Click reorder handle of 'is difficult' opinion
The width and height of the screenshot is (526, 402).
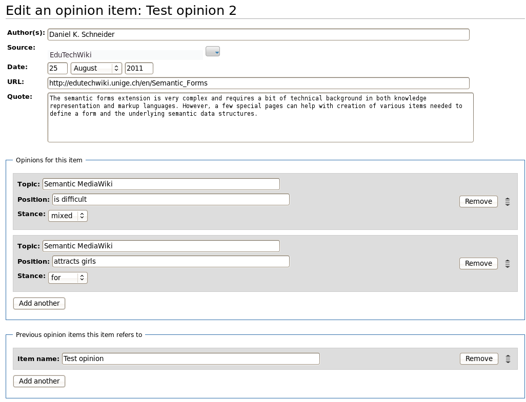pos(508,201)
